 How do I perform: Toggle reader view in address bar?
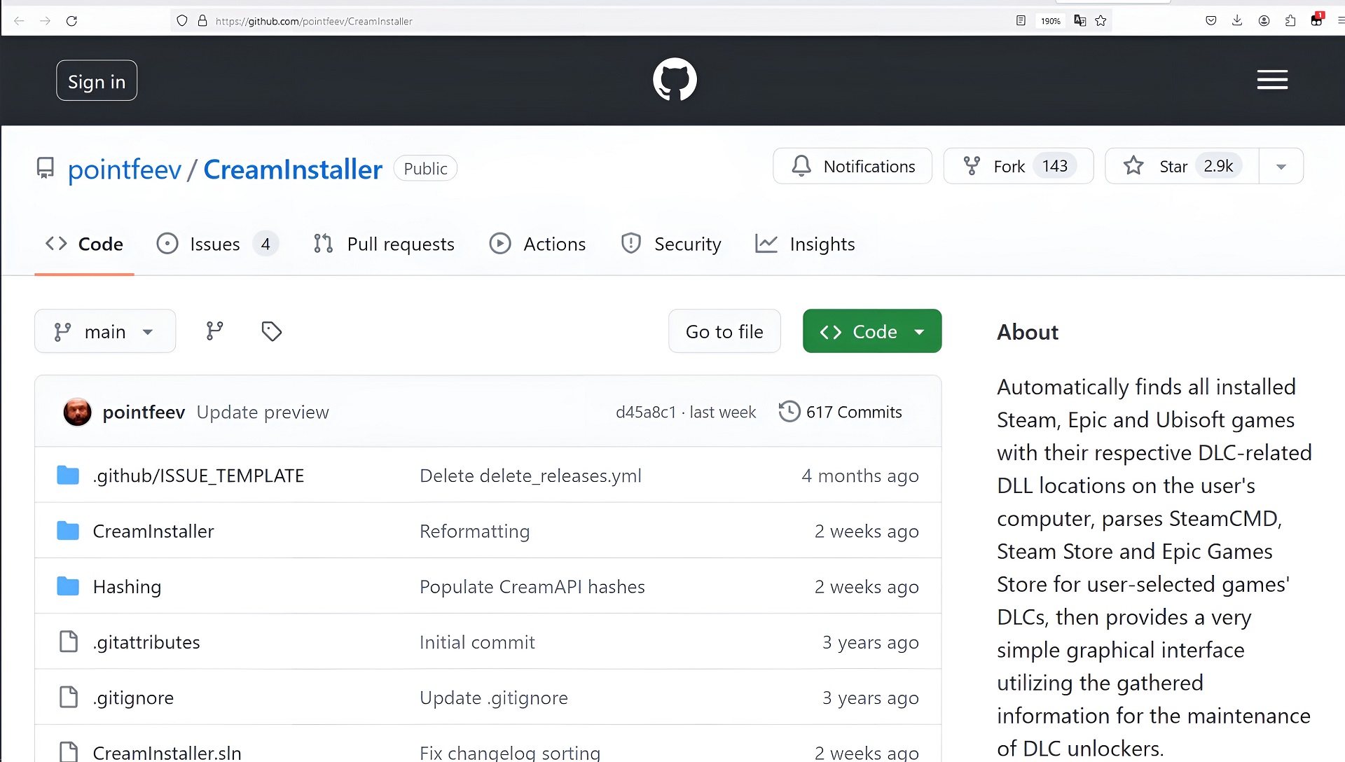pos(1021,21)
